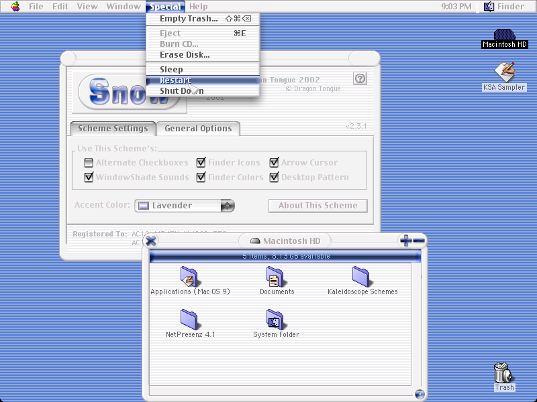Click the Registered To label in Snow window

pyautogui.click(x=99, y=234)
